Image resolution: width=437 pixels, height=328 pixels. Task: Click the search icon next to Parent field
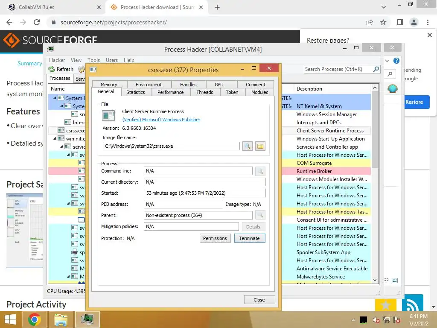tap(260, 215)
